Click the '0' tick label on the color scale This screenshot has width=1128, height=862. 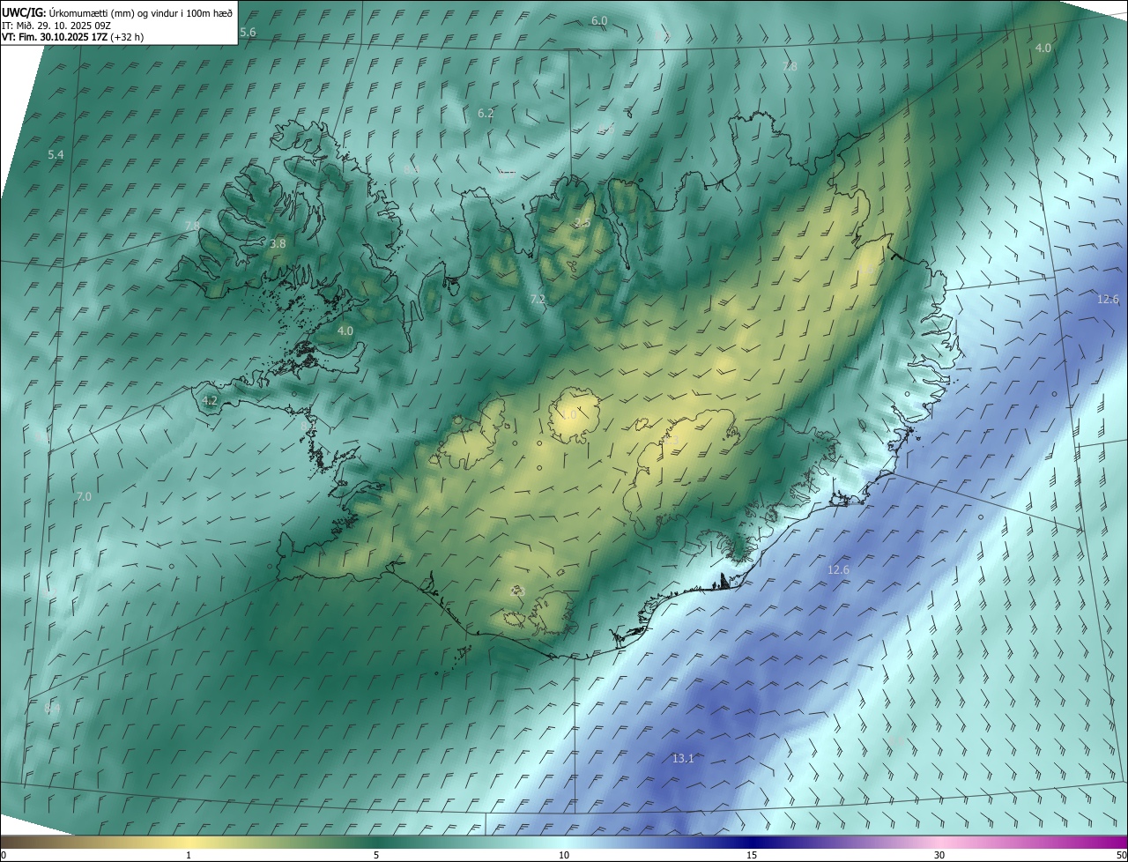tap(4, 856)
